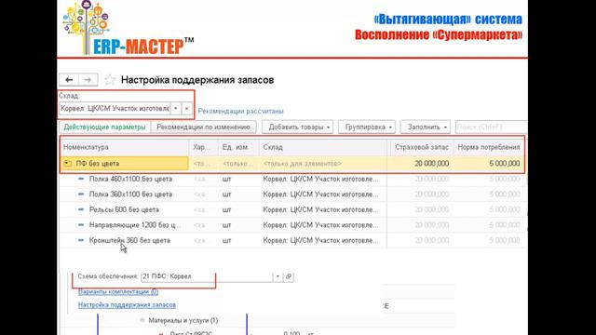
Task: Sort by the Номенклатура column header
Action: (x=124, y=147)
